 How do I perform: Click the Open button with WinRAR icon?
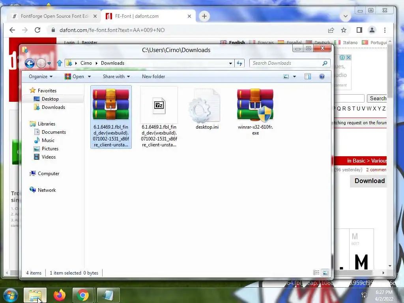(x=75, y=77)
